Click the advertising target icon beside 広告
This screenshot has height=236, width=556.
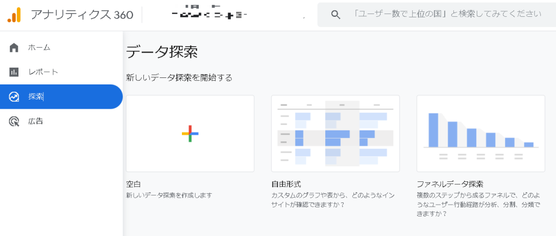click(14, 122)
